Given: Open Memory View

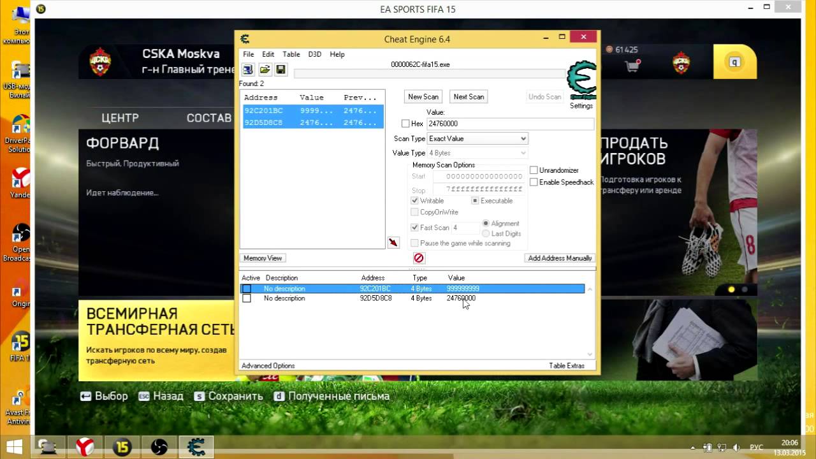Looking at the screenshot, I should (x=263, y=258).
